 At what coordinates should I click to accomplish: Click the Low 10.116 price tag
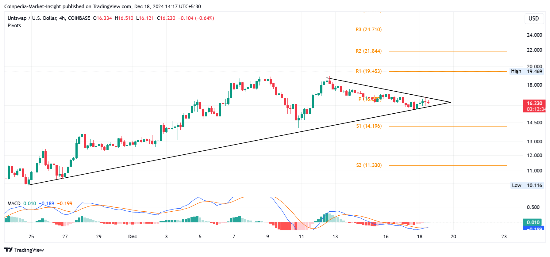coord(527,185)
